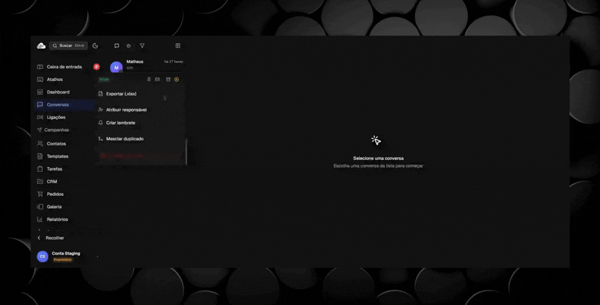Go to Pedidos in the sidebar

[64, 194]
